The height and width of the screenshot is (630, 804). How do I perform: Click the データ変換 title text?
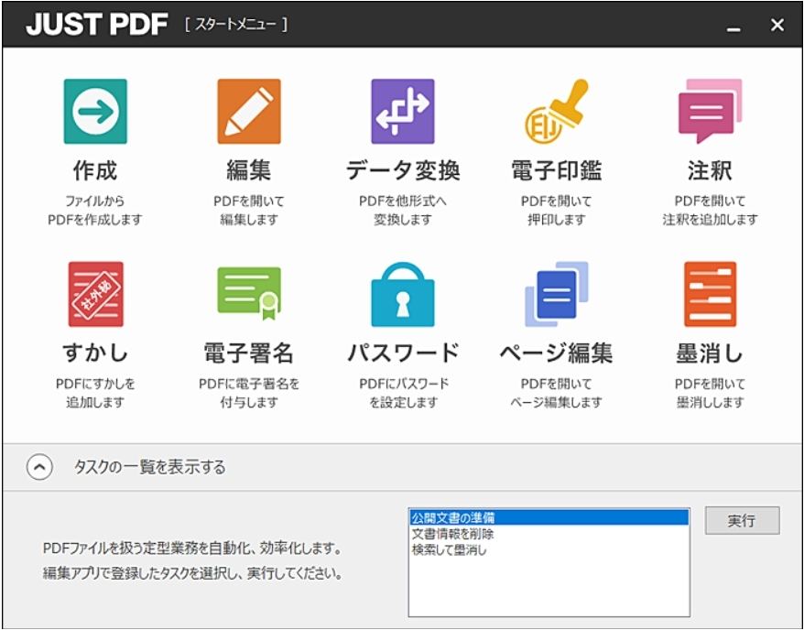coord(403,170)
